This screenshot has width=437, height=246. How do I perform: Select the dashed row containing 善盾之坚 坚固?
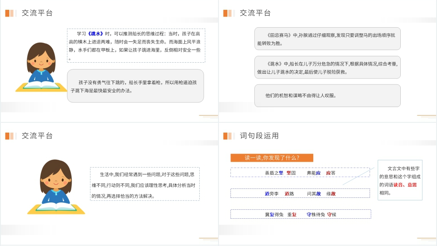tap(300, 173)
